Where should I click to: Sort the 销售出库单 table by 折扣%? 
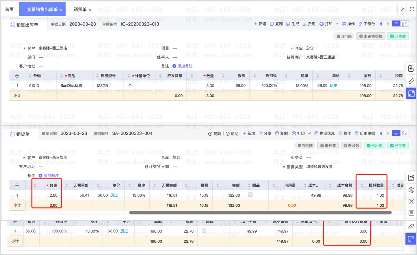tap(254, 76)
